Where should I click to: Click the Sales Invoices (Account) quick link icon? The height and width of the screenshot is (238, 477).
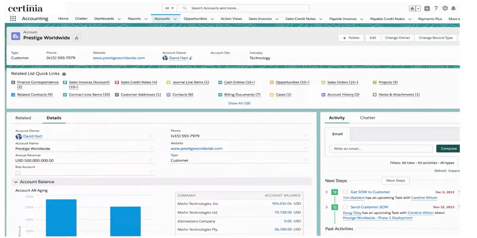[65, 83]
